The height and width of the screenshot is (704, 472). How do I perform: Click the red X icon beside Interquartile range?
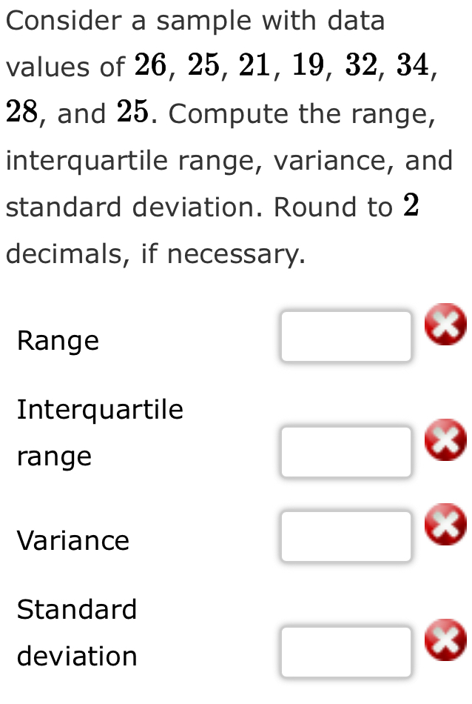[445, 440]
